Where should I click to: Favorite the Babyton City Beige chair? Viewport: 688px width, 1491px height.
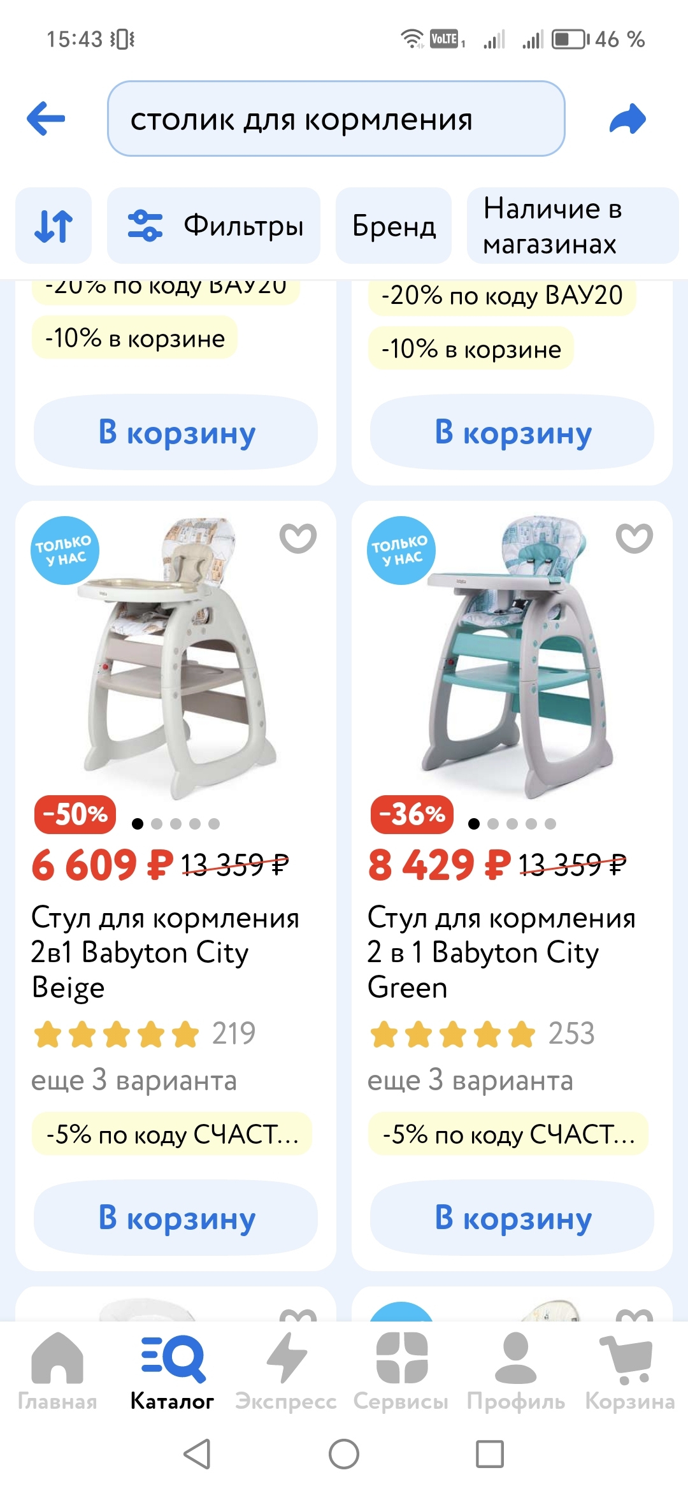point(298,538)
